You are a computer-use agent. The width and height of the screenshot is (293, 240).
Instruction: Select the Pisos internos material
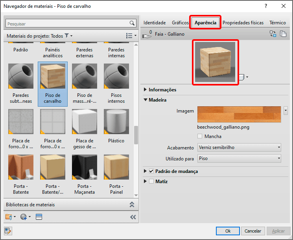pyautogui.click(x=116, y=84)
